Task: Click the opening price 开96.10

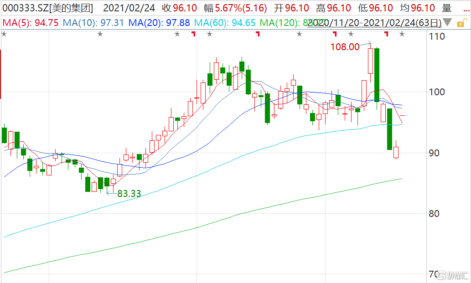Action: click(291, 8)
